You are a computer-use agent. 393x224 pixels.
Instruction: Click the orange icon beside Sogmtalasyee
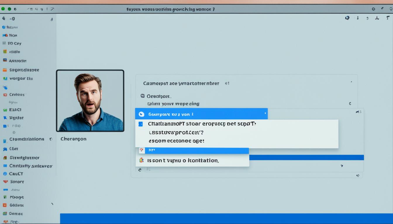(4, 70)
